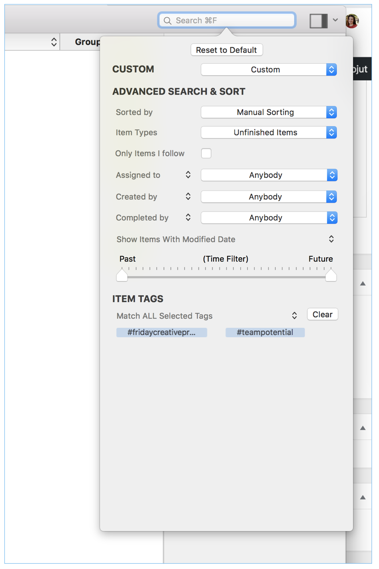Open the Custom preset dropdown

coord(269,69)
